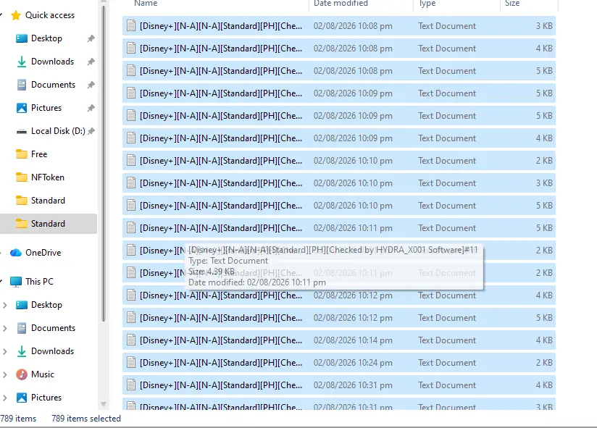Sort by the Size column header
597x428 pixels.
pos(512,4)
